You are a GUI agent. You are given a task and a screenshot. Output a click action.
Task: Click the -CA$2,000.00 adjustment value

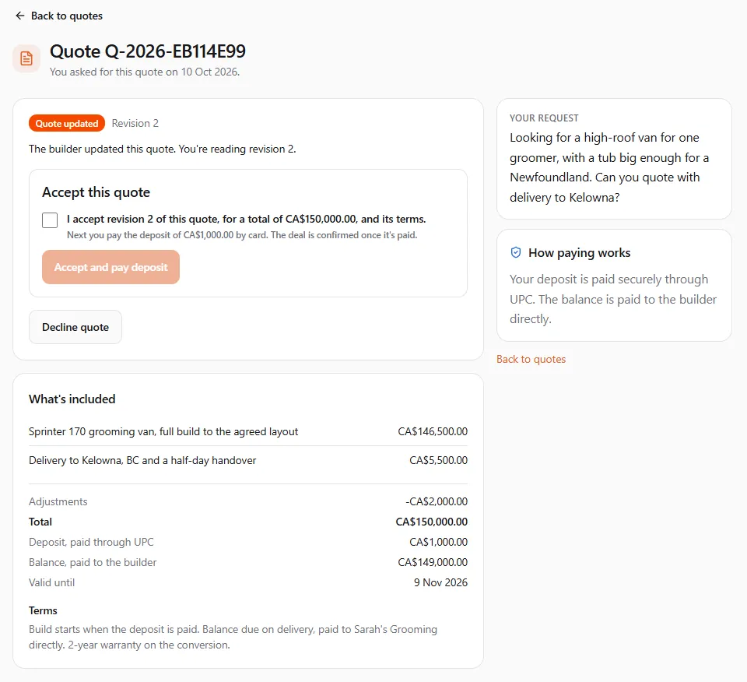coord(437,502)
